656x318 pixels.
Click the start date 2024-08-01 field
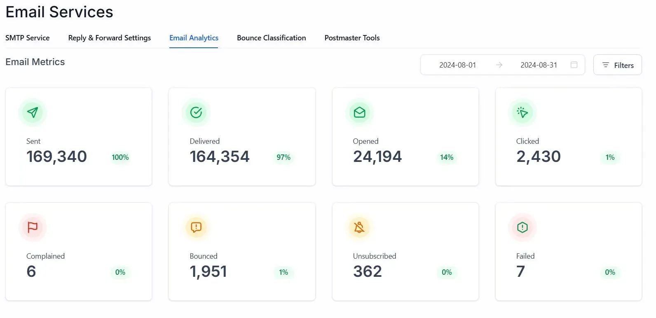tap(457, 65)
